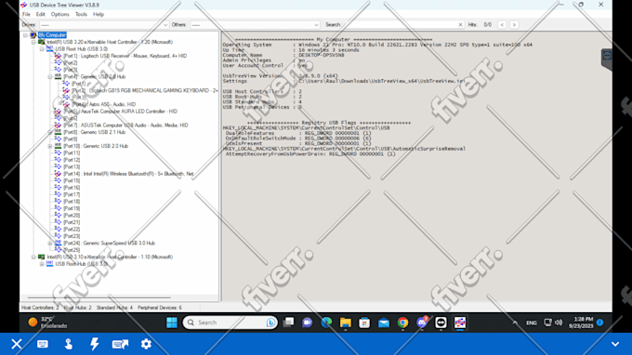Viewport: 632px width, 355px height.
Task: Collapse the USB Root Hub (USB 3.0) node under the USB 3.20 controller
Action: click(42, 48)
